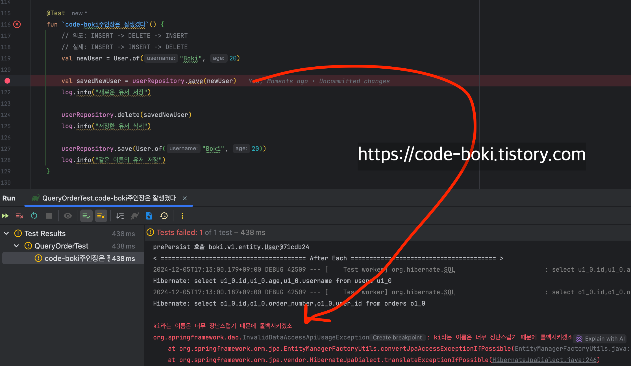The width and height of the screenshot is (631, 366).
Task: Toggle the Show Passed tests filter
Action: point(86,216)
